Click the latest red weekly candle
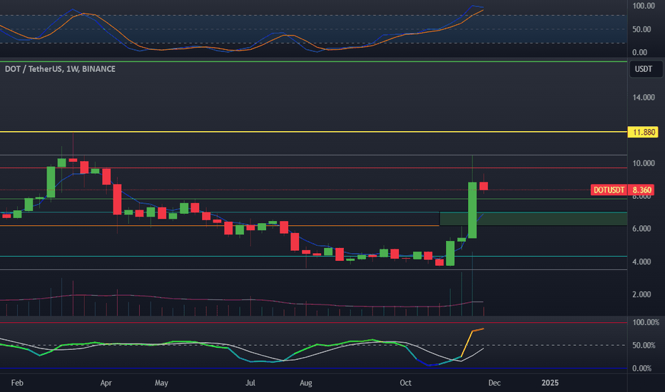Viewport: 665px width, 392px height. pos(484,186)
